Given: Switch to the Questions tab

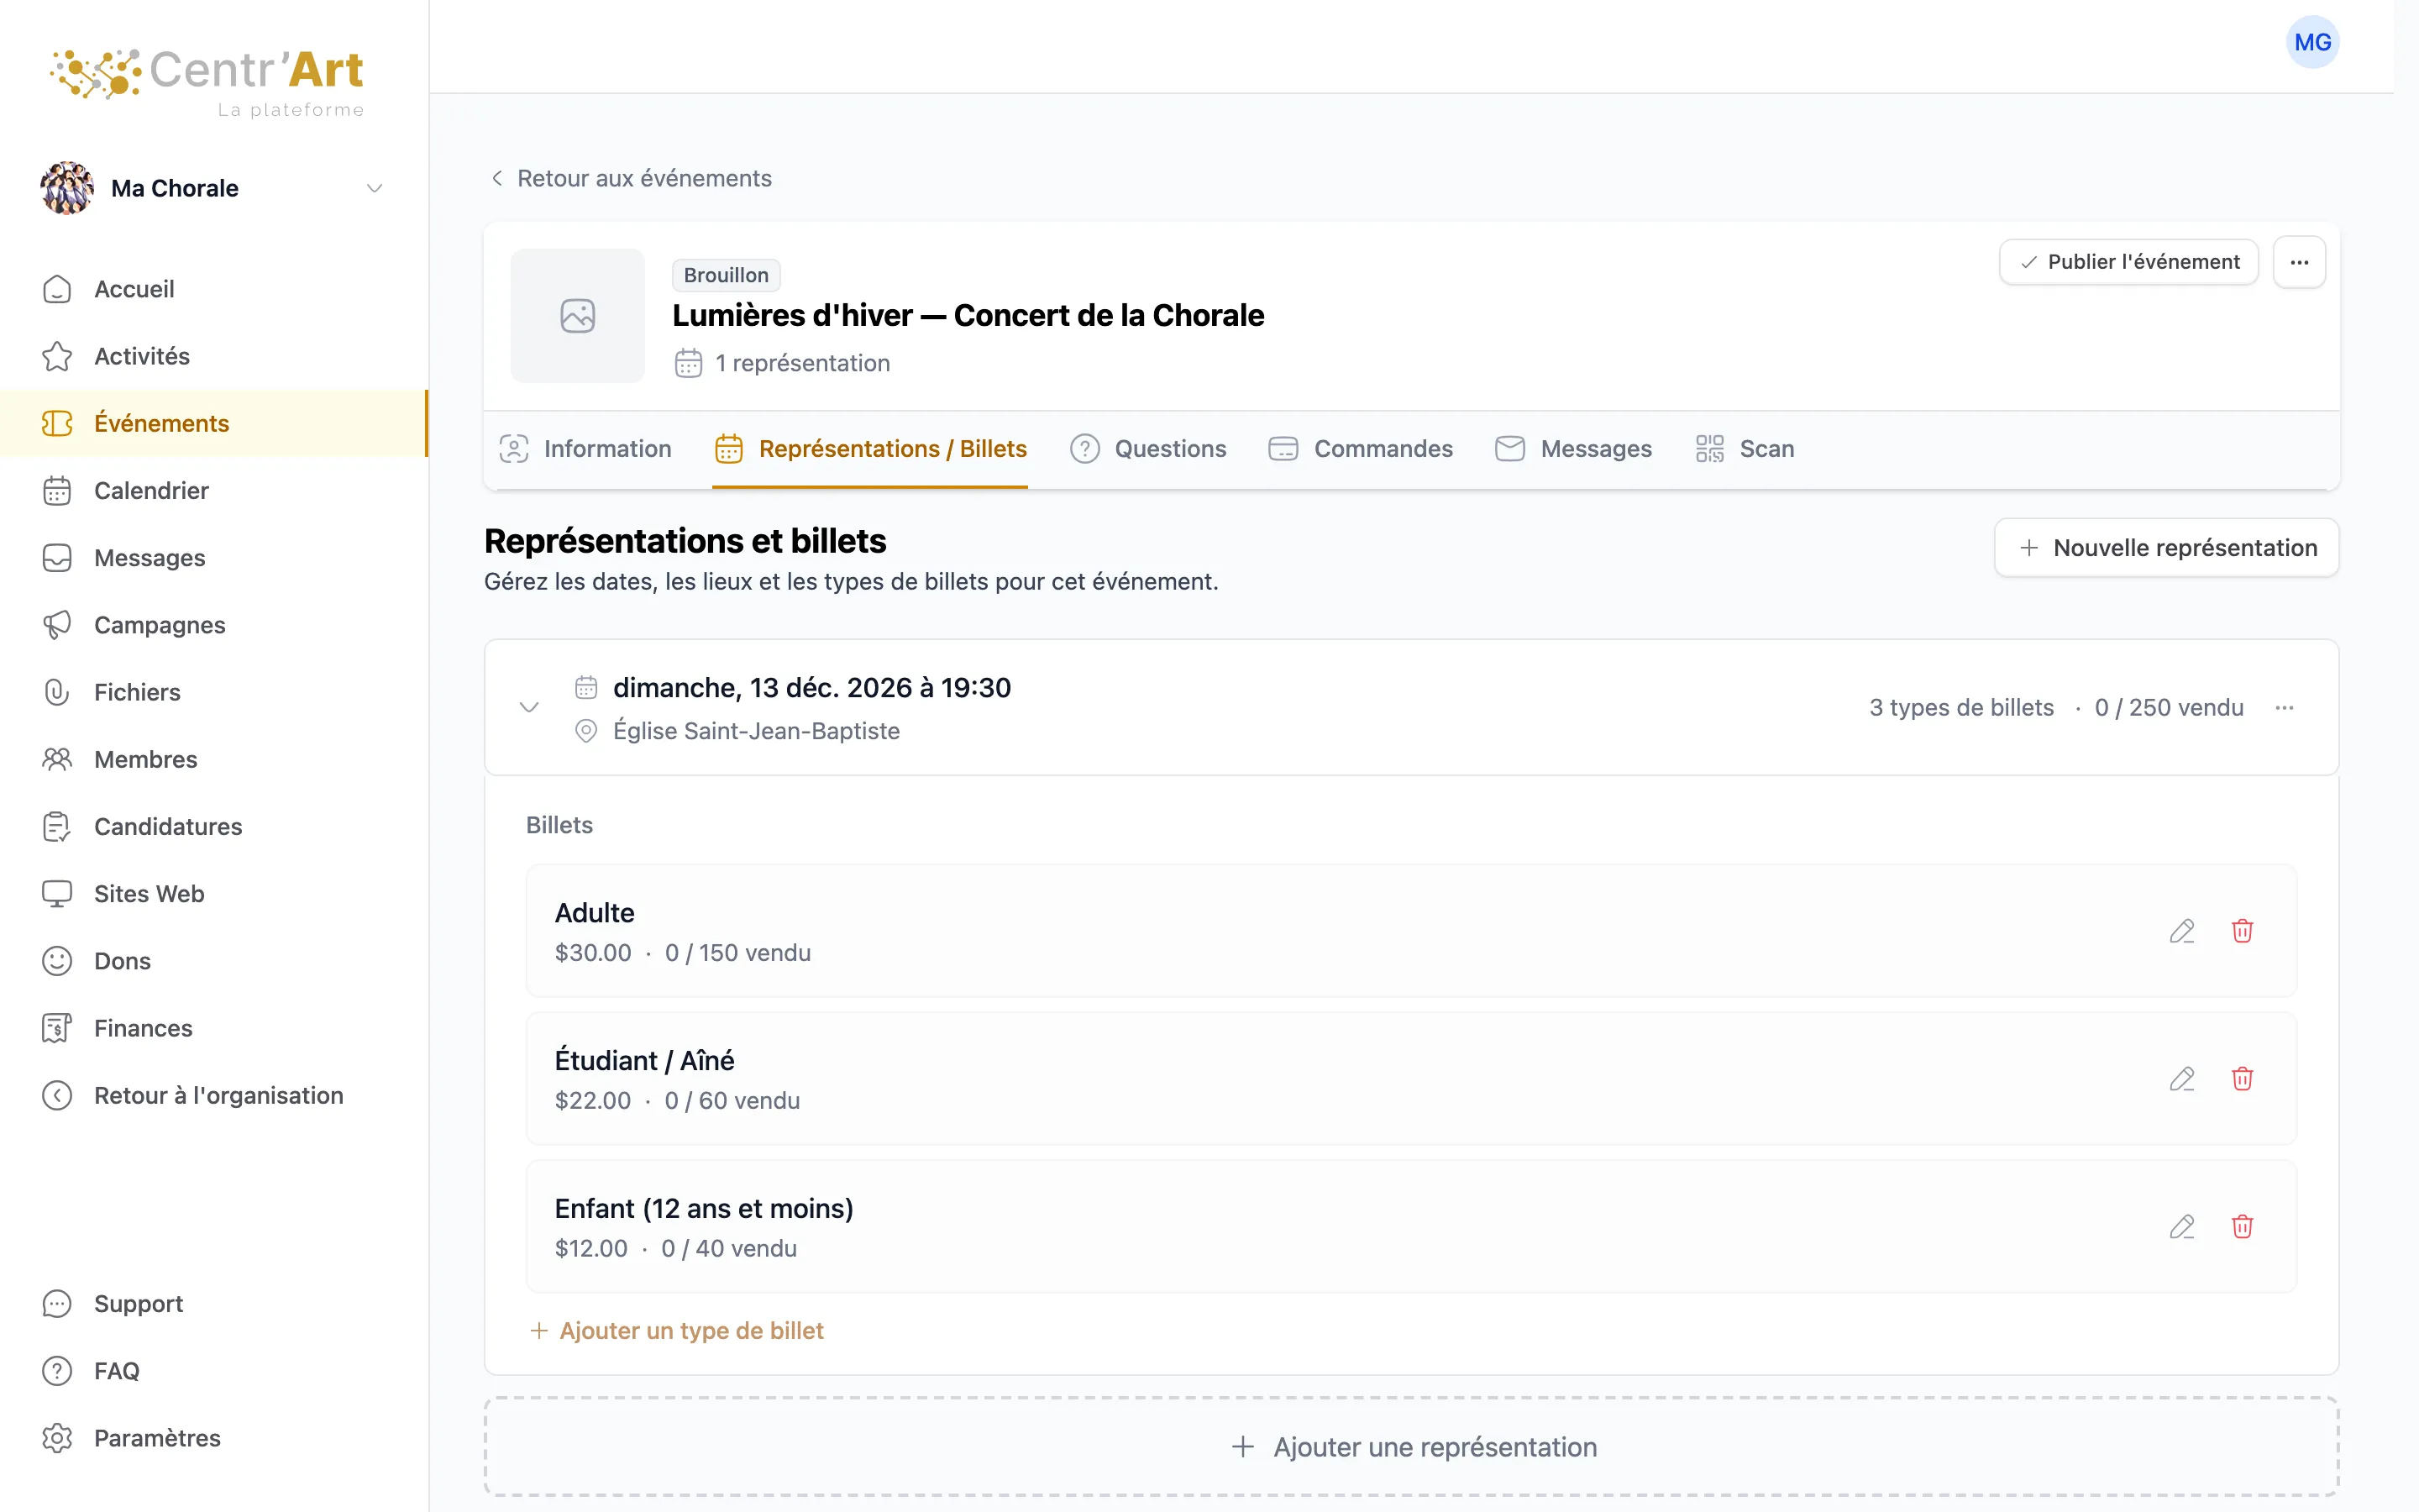Looking at the screenshot, I should coord(1147,449).
